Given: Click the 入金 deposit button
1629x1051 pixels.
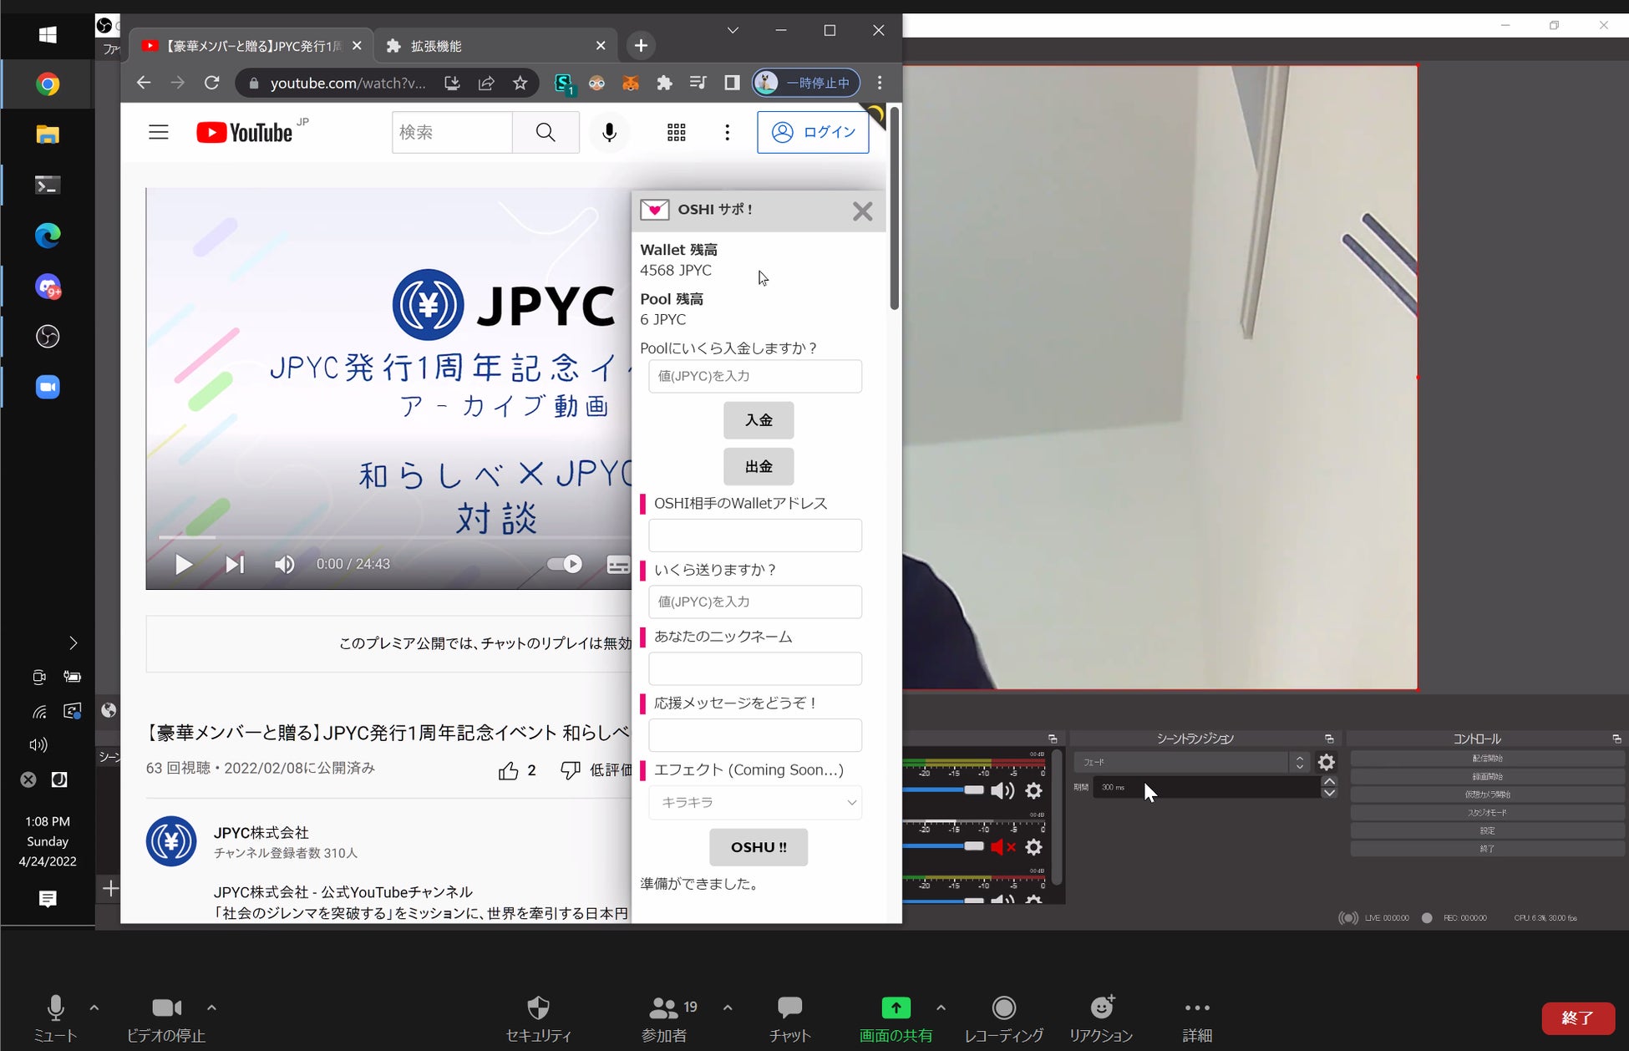Looking at the screenshot, I should (x=758, y=420).
